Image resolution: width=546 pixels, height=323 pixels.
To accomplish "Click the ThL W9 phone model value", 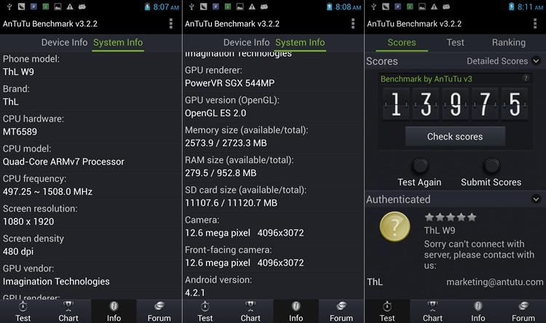I will tap(18, 72).
